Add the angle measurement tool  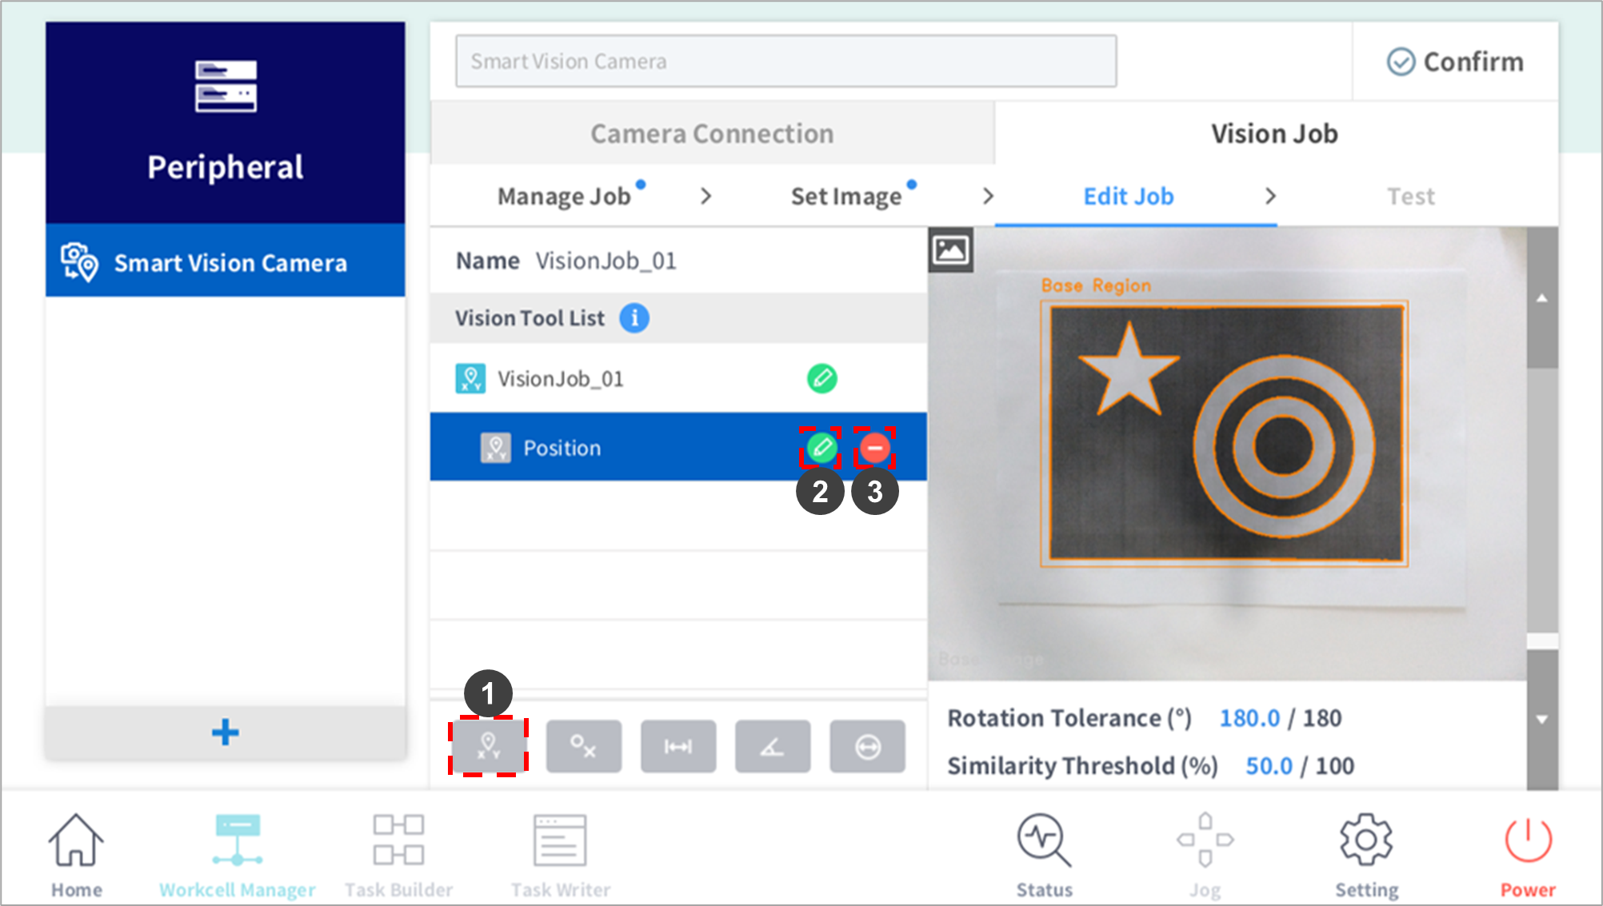point(772,746)
